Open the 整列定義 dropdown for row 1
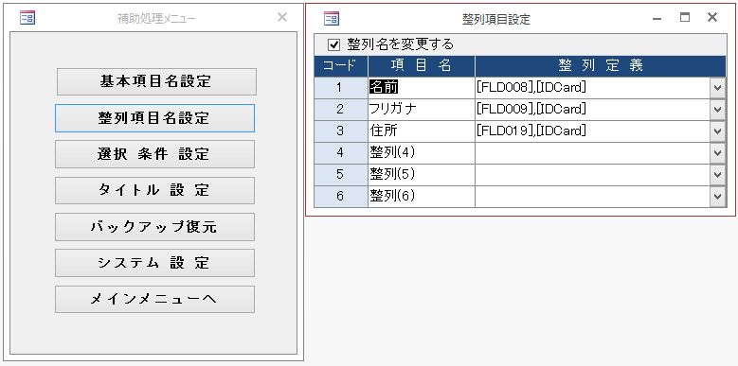 coord(718,88)
